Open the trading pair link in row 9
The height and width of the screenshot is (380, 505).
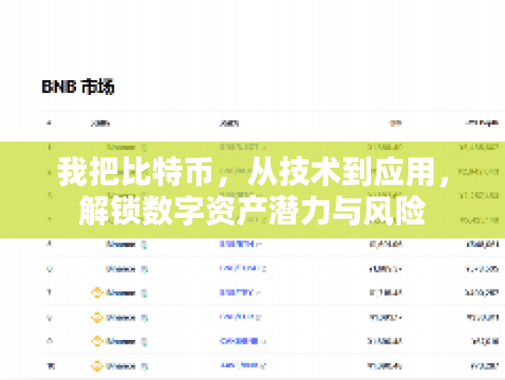point(239,341)
